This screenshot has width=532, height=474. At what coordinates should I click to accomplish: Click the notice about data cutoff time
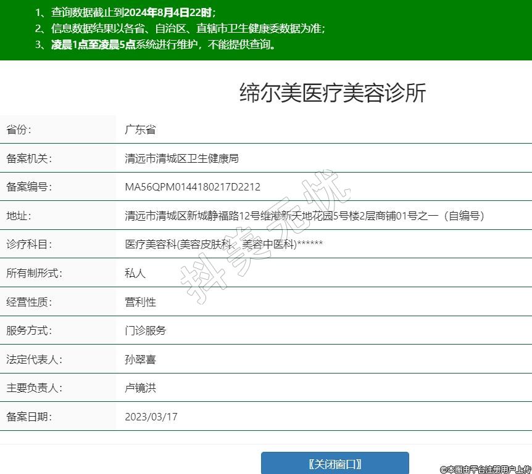click(125, 12)
